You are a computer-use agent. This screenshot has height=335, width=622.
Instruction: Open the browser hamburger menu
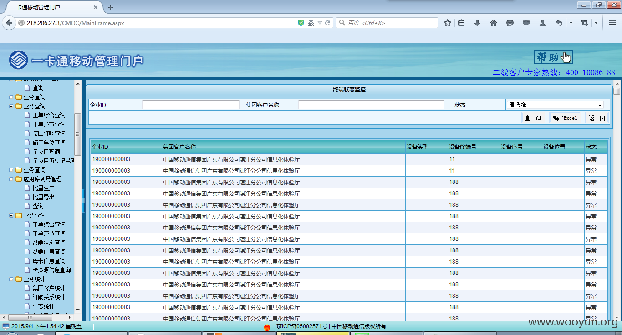click(x=612, y=23)
